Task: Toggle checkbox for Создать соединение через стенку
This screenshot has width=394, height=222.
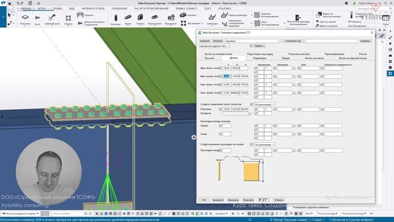Action: 251,104
